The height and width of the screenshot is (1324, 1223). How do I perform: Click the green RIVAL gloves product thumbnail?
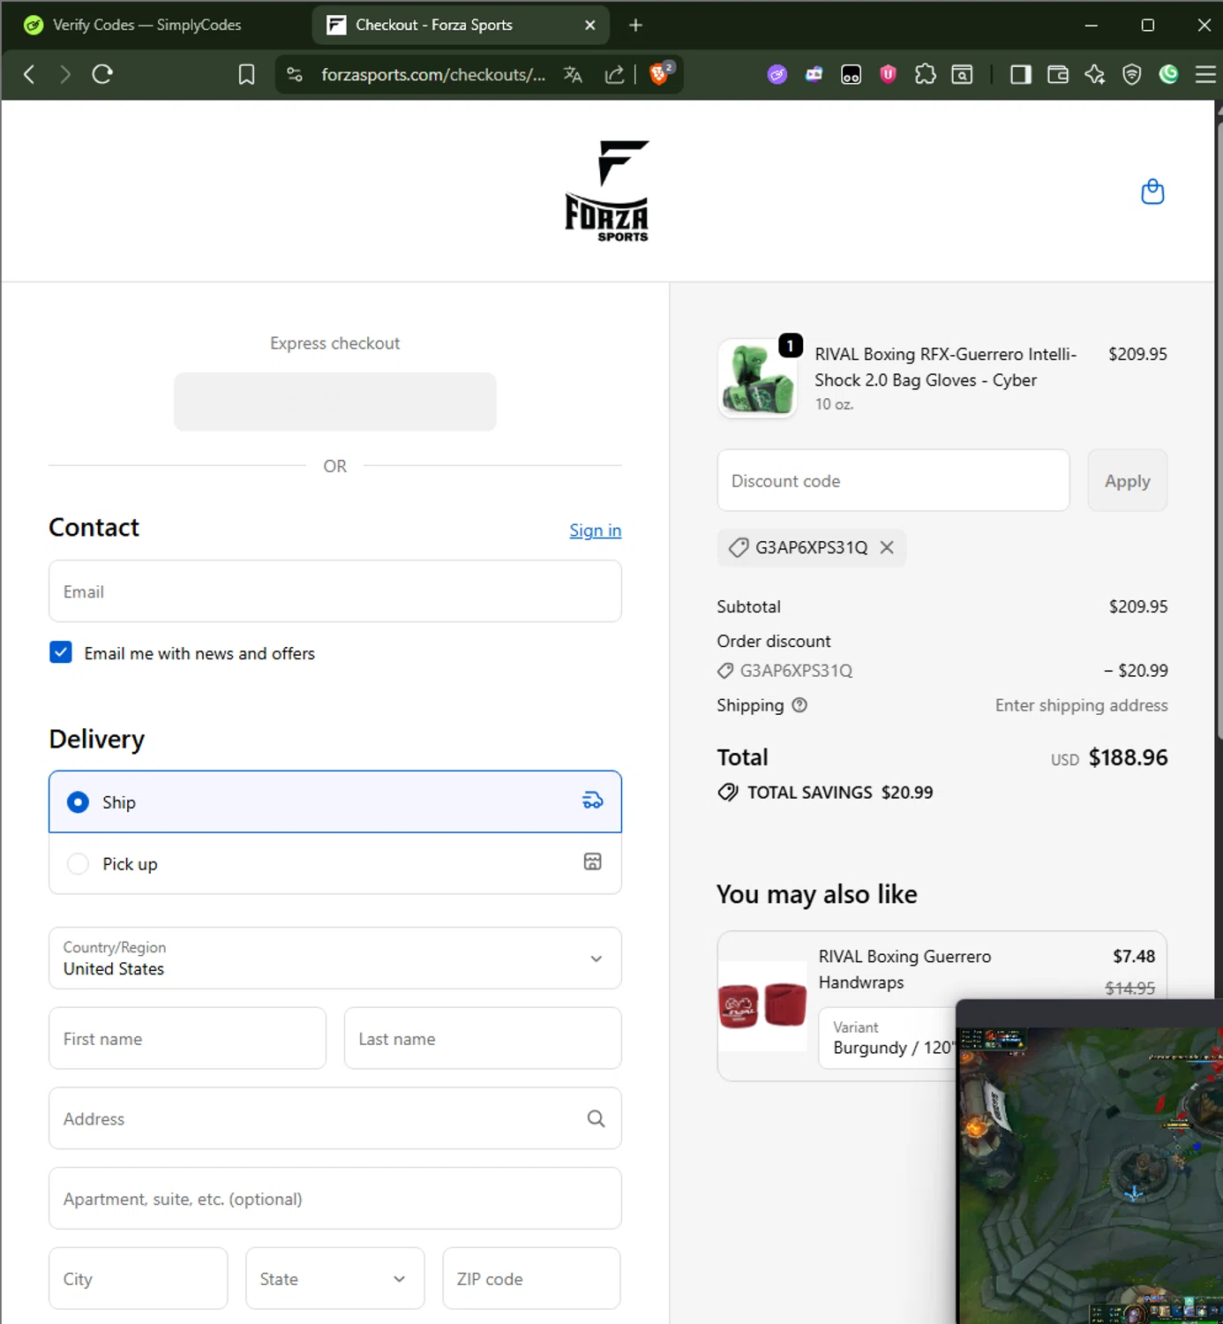757,380
